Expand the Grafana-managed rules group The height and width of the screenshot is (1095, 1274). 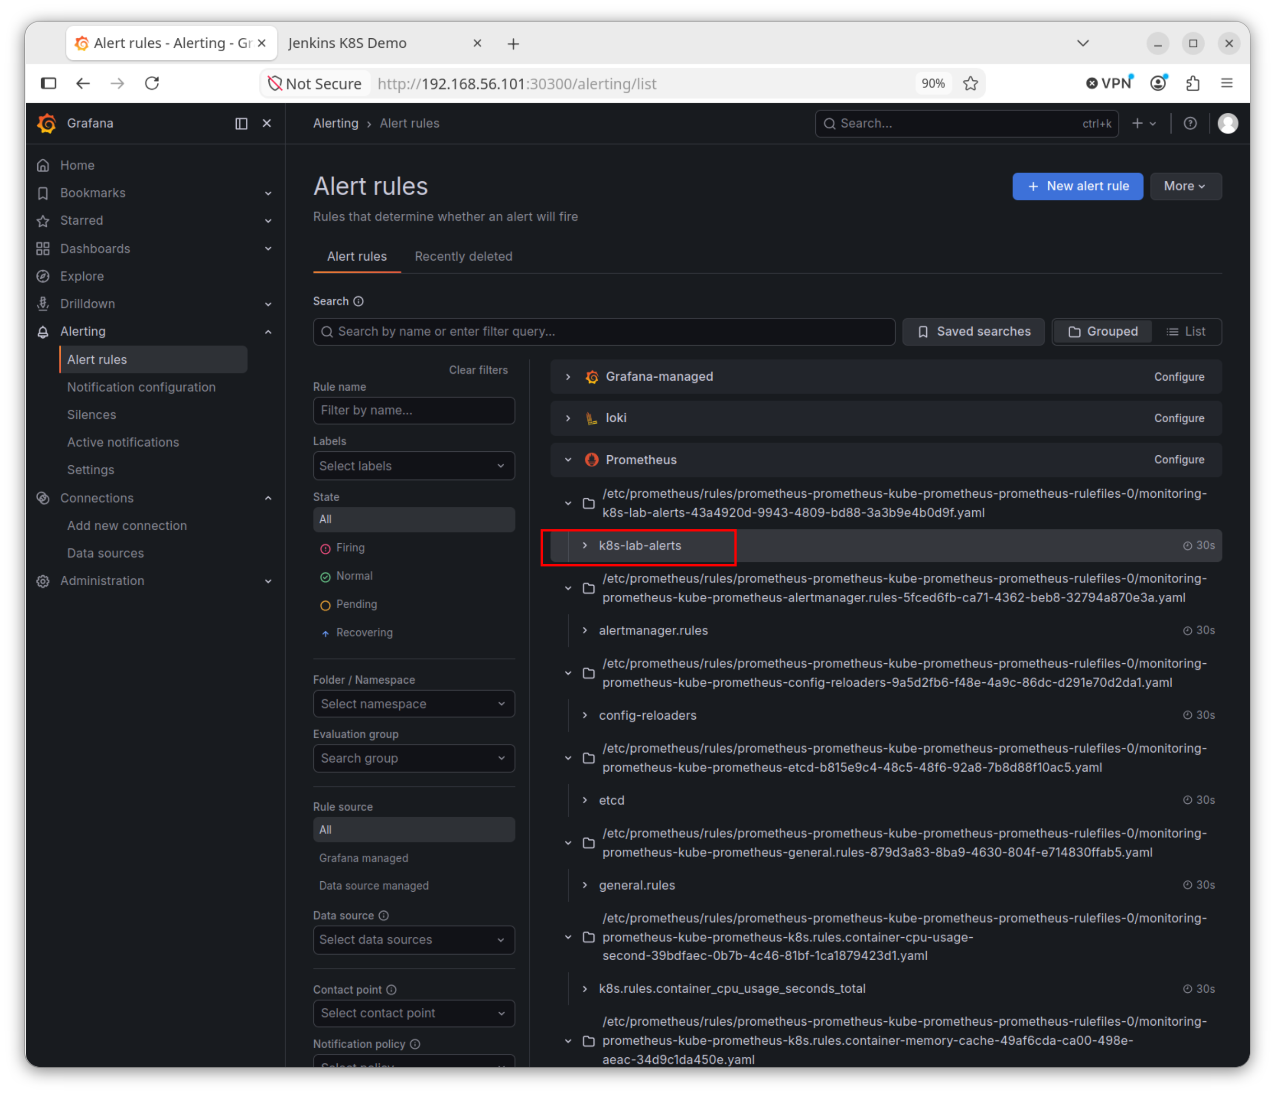coord(568,377)
